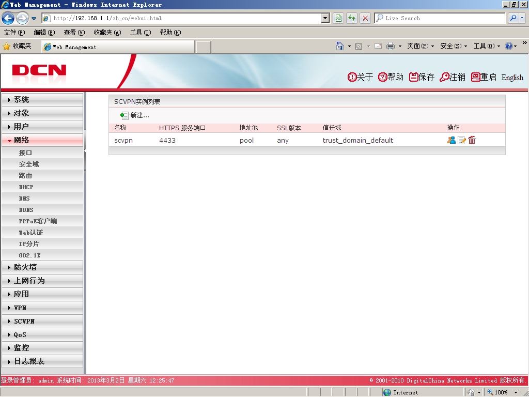The width and height of the screenshot is (529, 397).
Task: Open DDNS under 网络
Action: pos(42,210)
